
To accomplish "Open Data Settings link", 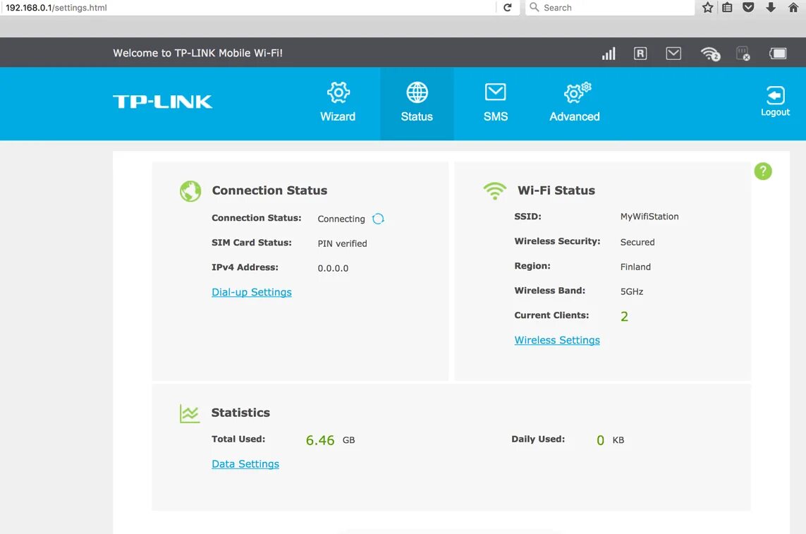I will 245,464.
